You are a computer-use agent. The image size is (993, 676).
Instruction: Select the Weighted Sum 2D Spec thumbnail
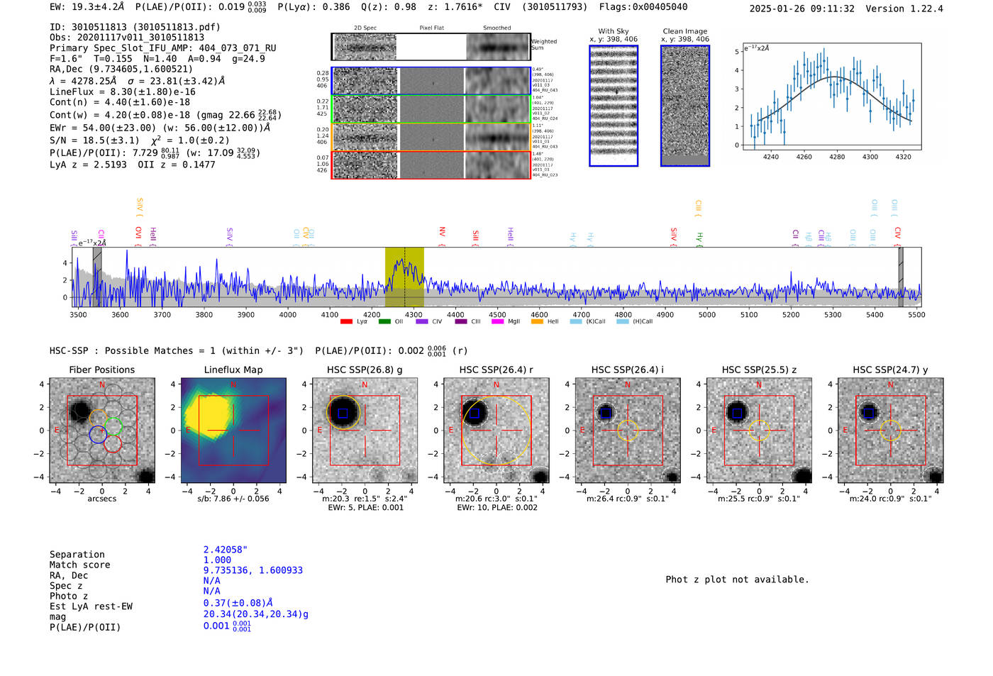tap(365, 47)
